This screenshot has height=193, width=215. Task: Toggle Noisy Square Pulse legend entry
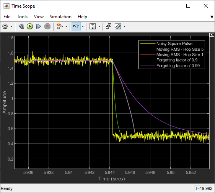pos(174,43)
